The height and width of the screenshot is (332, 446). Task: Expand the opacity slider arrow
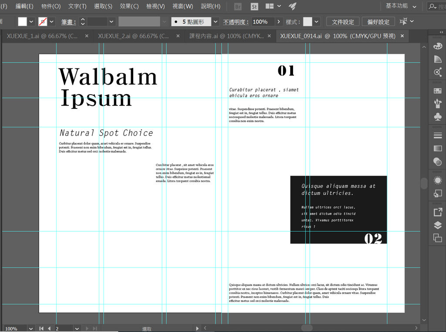278,22
